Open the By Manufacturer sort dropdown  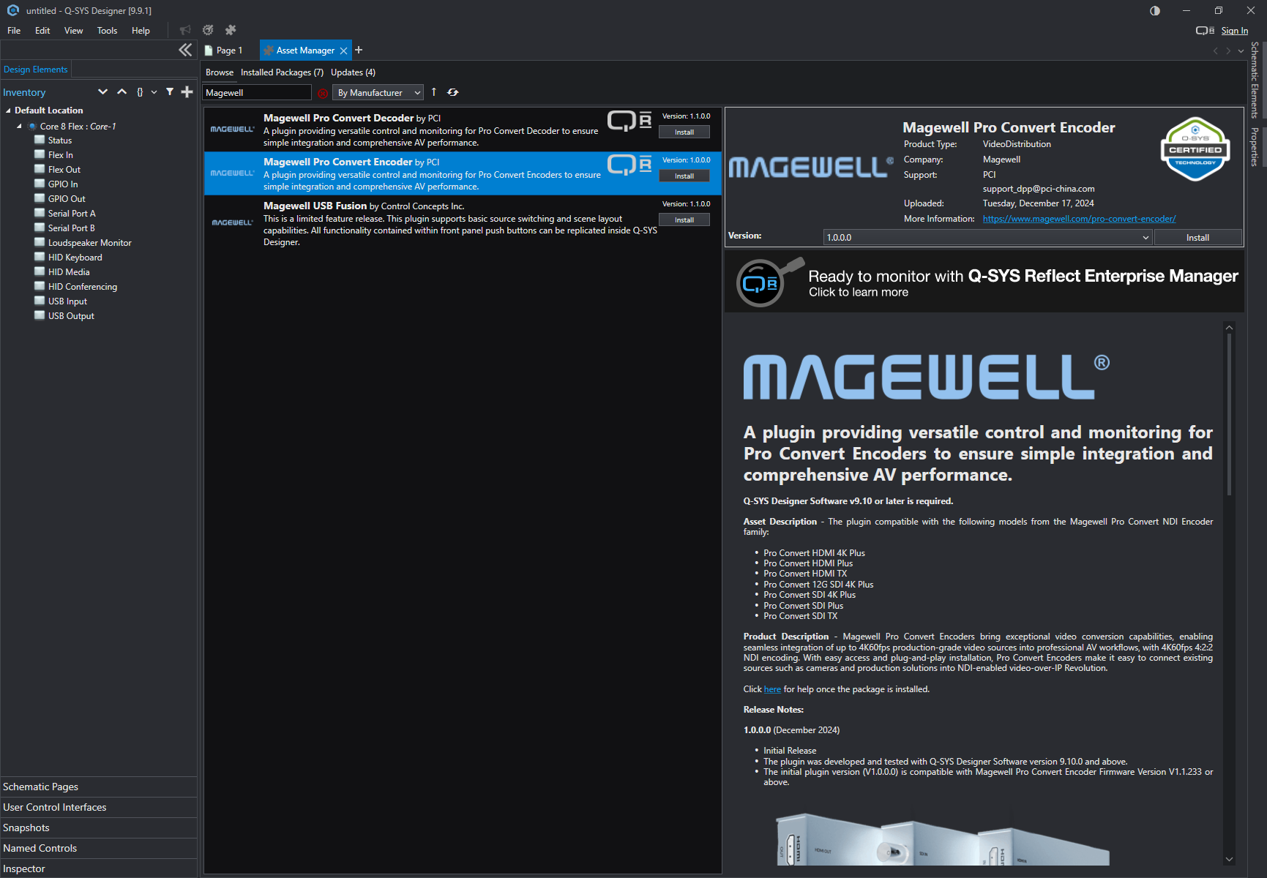coord(378,93)
